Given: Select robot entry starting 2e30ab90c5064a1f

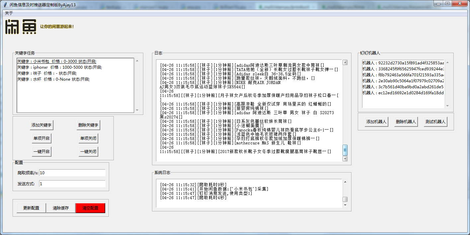Looking at the screenshot, I should point(403,81).
